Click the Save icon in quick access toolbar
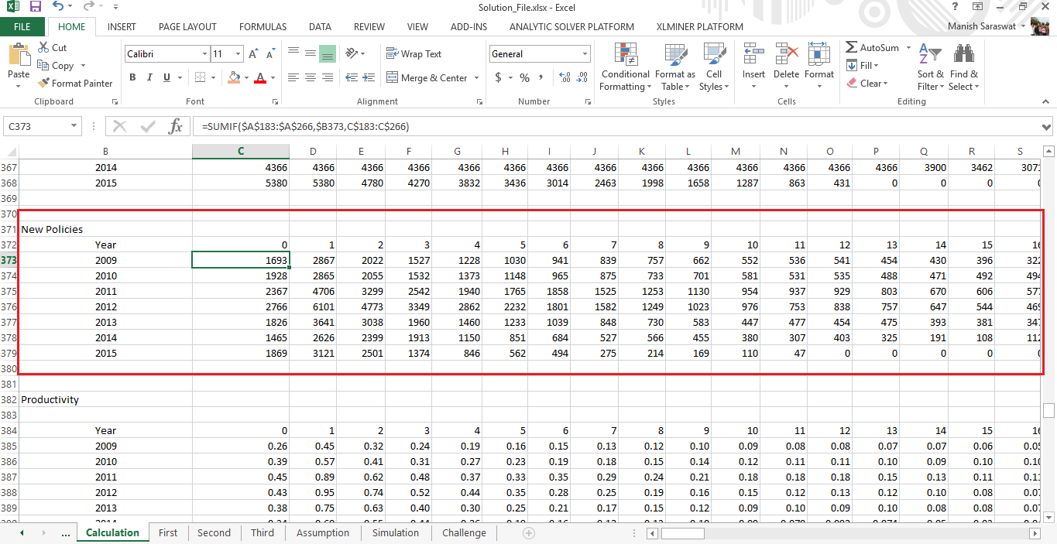1057x544 pixels. pos(35,7)
